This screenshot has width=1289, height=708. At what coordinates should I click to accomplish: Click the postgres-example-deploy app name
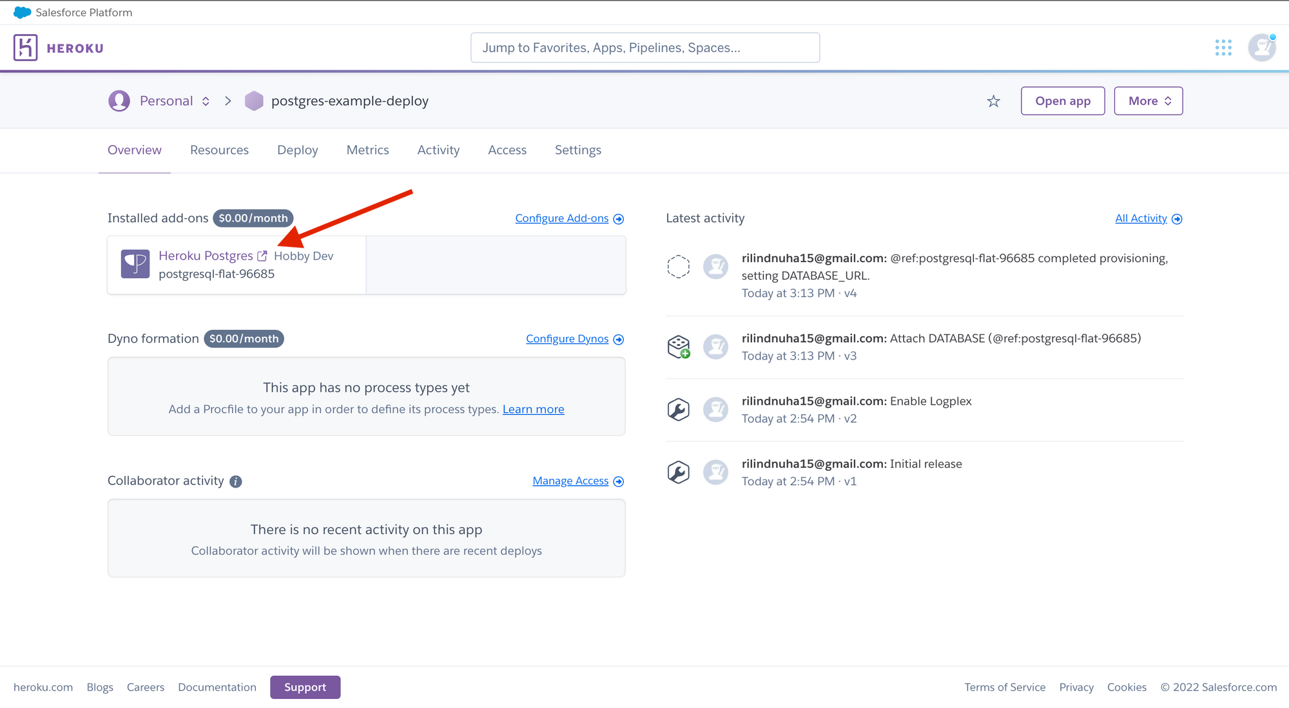[x=350, y=100]
